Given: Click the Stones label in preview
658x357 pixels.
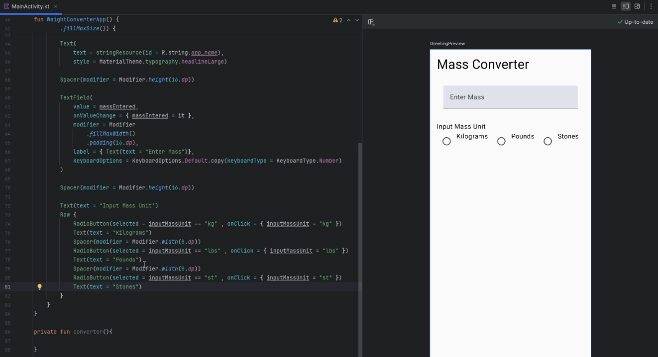Looking at the screenshot, I should point(568,136).
